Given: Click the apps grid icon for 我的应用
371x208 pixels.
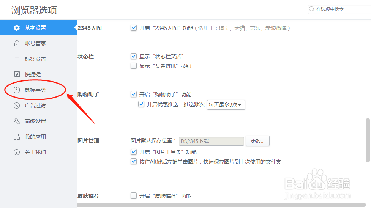Looking at the screenshot, I should (x=17, y=137).
